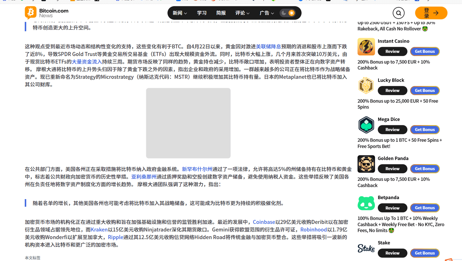Click the Golden Panda title text
Viewport: 462px width, 261px height.
(393, 158)
